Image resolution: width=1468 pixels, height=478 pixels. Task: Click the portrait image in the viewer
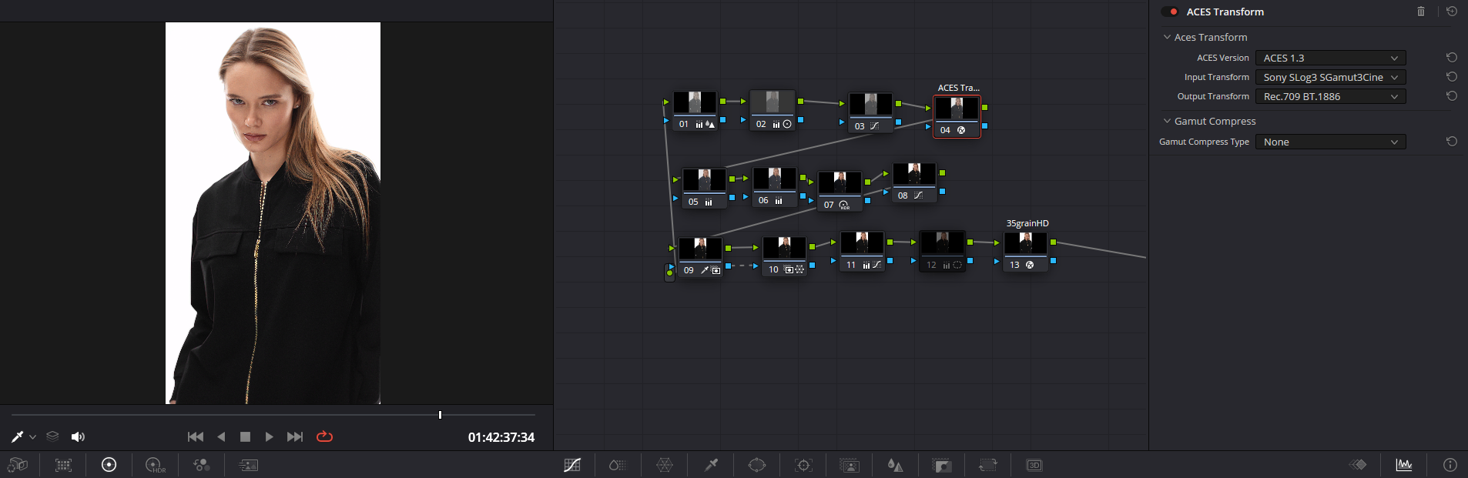pos(273,213)
